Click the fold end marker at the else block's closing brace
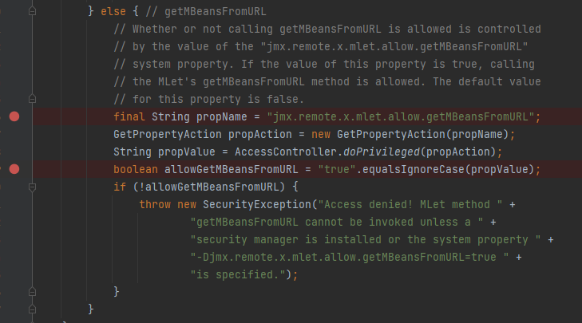The image size is (582, 323). coord(33,309)
